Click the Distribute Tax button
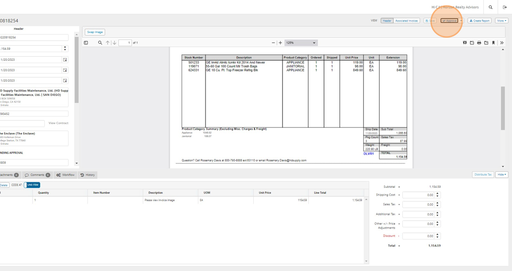 pos(483,175)
